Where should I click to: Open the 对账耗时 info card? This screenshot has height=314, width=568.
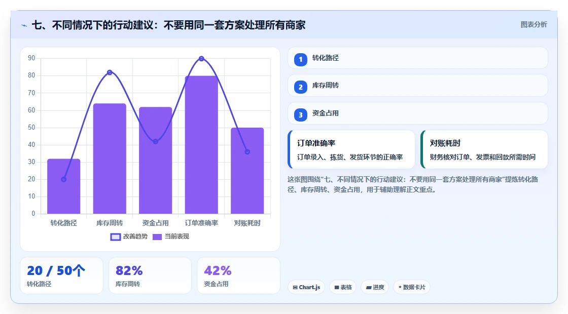click(484, 149)
